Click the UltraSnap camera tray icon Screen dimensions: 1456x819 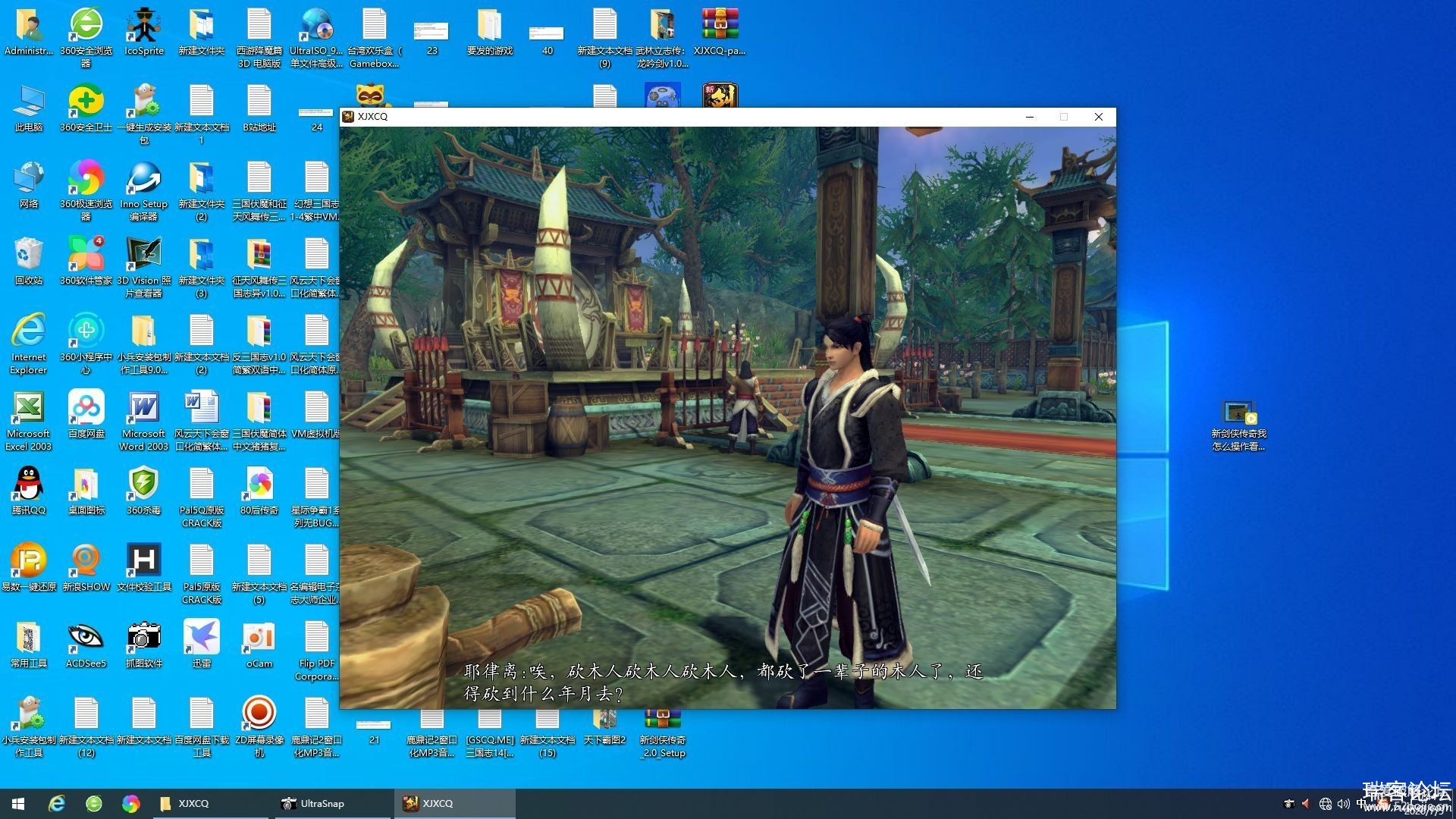[1288, 803]
